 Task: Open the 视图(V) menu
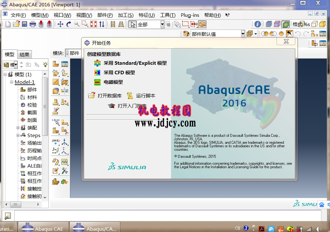click(84, 15)
